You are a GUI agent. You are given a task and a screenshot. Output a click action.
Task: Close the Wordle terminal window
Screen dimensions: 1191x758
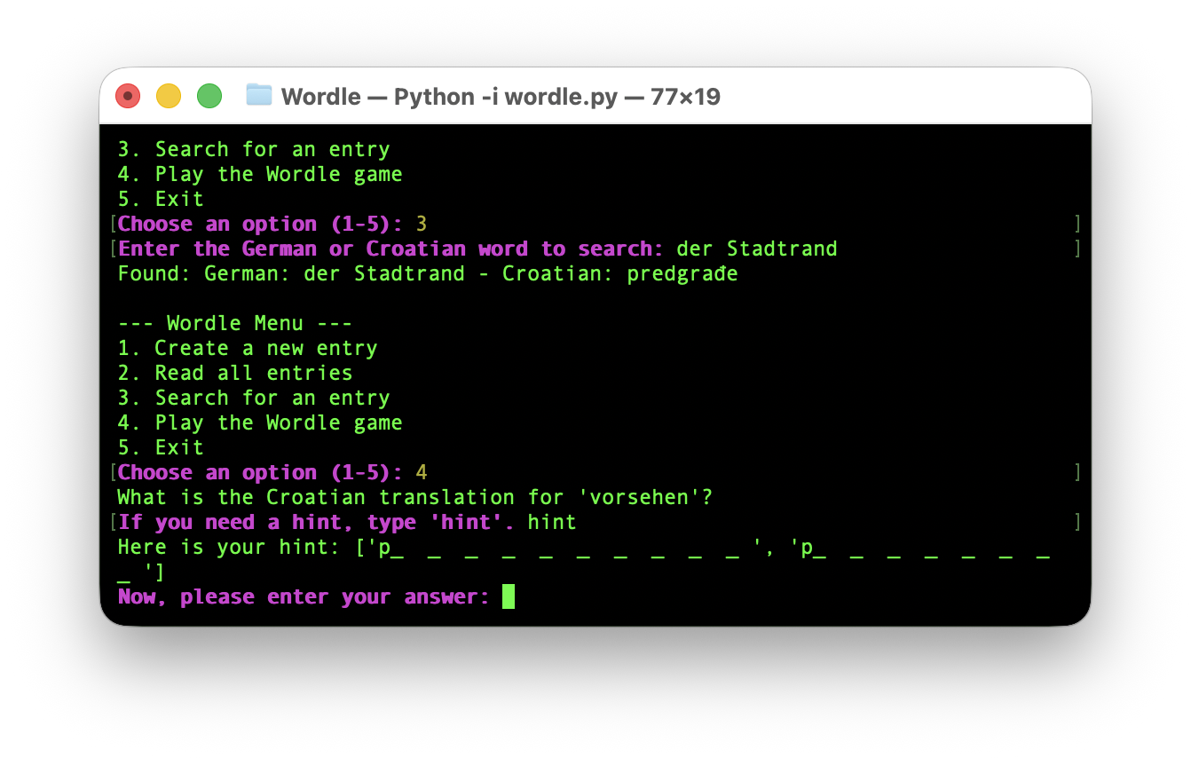(128, 96)
